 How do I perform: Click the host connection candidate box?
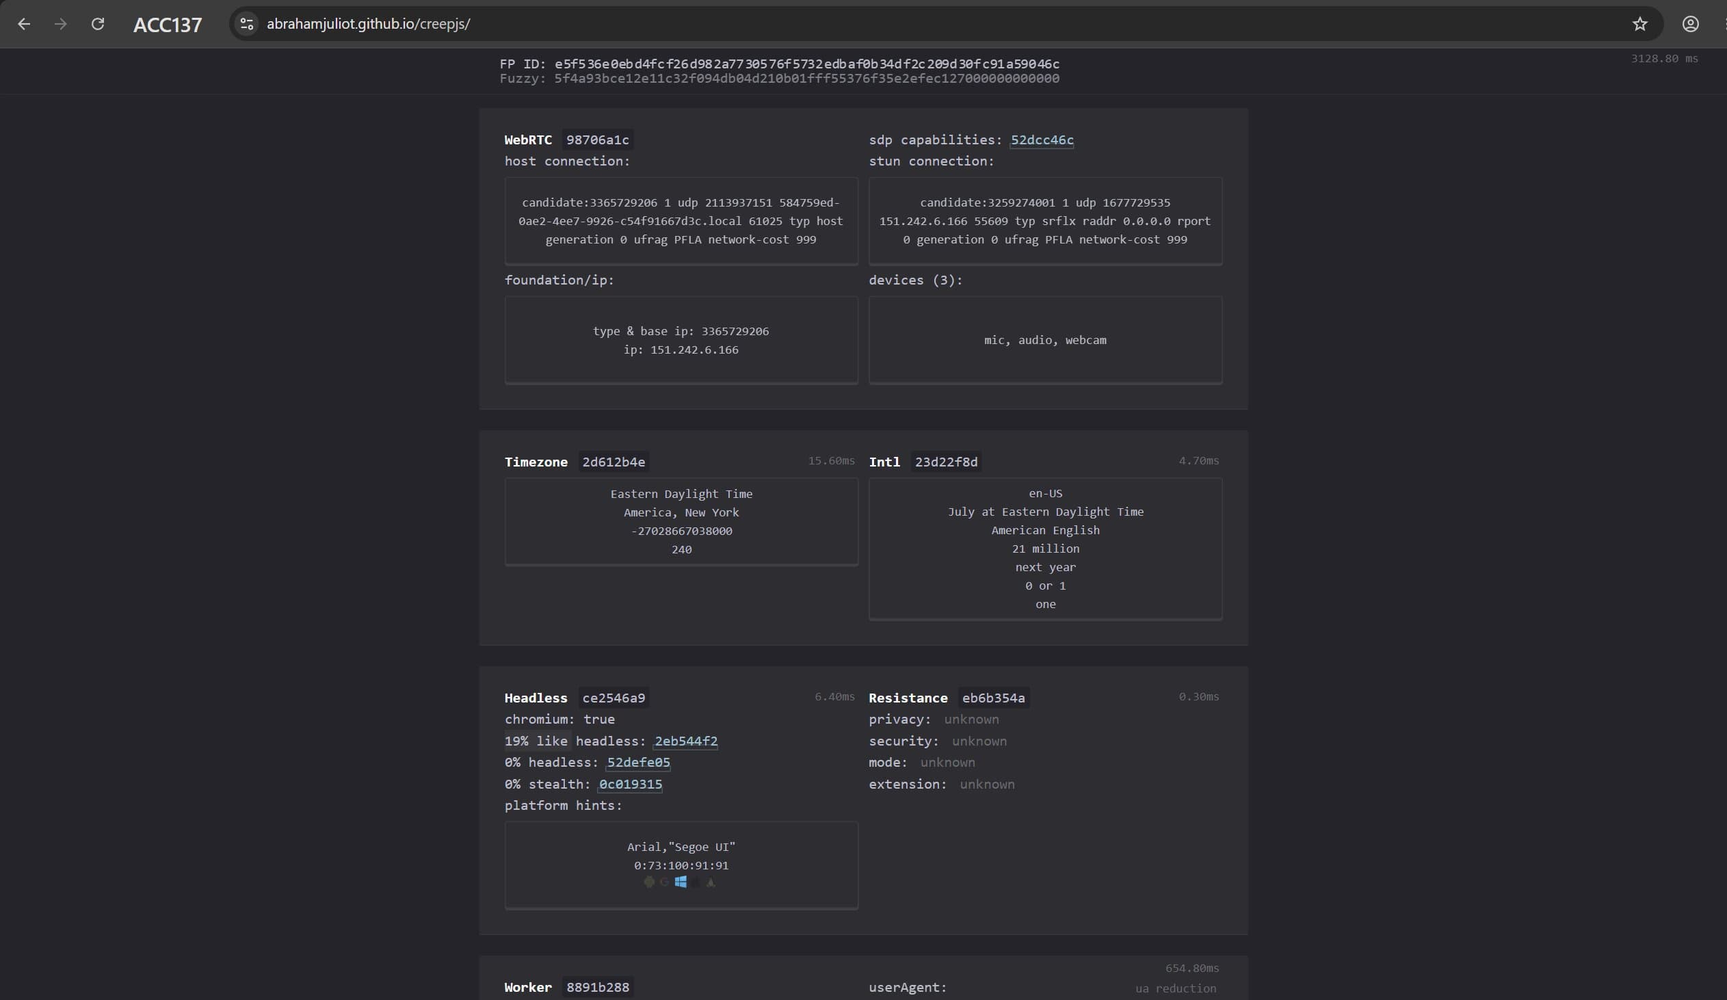[681, 221]
